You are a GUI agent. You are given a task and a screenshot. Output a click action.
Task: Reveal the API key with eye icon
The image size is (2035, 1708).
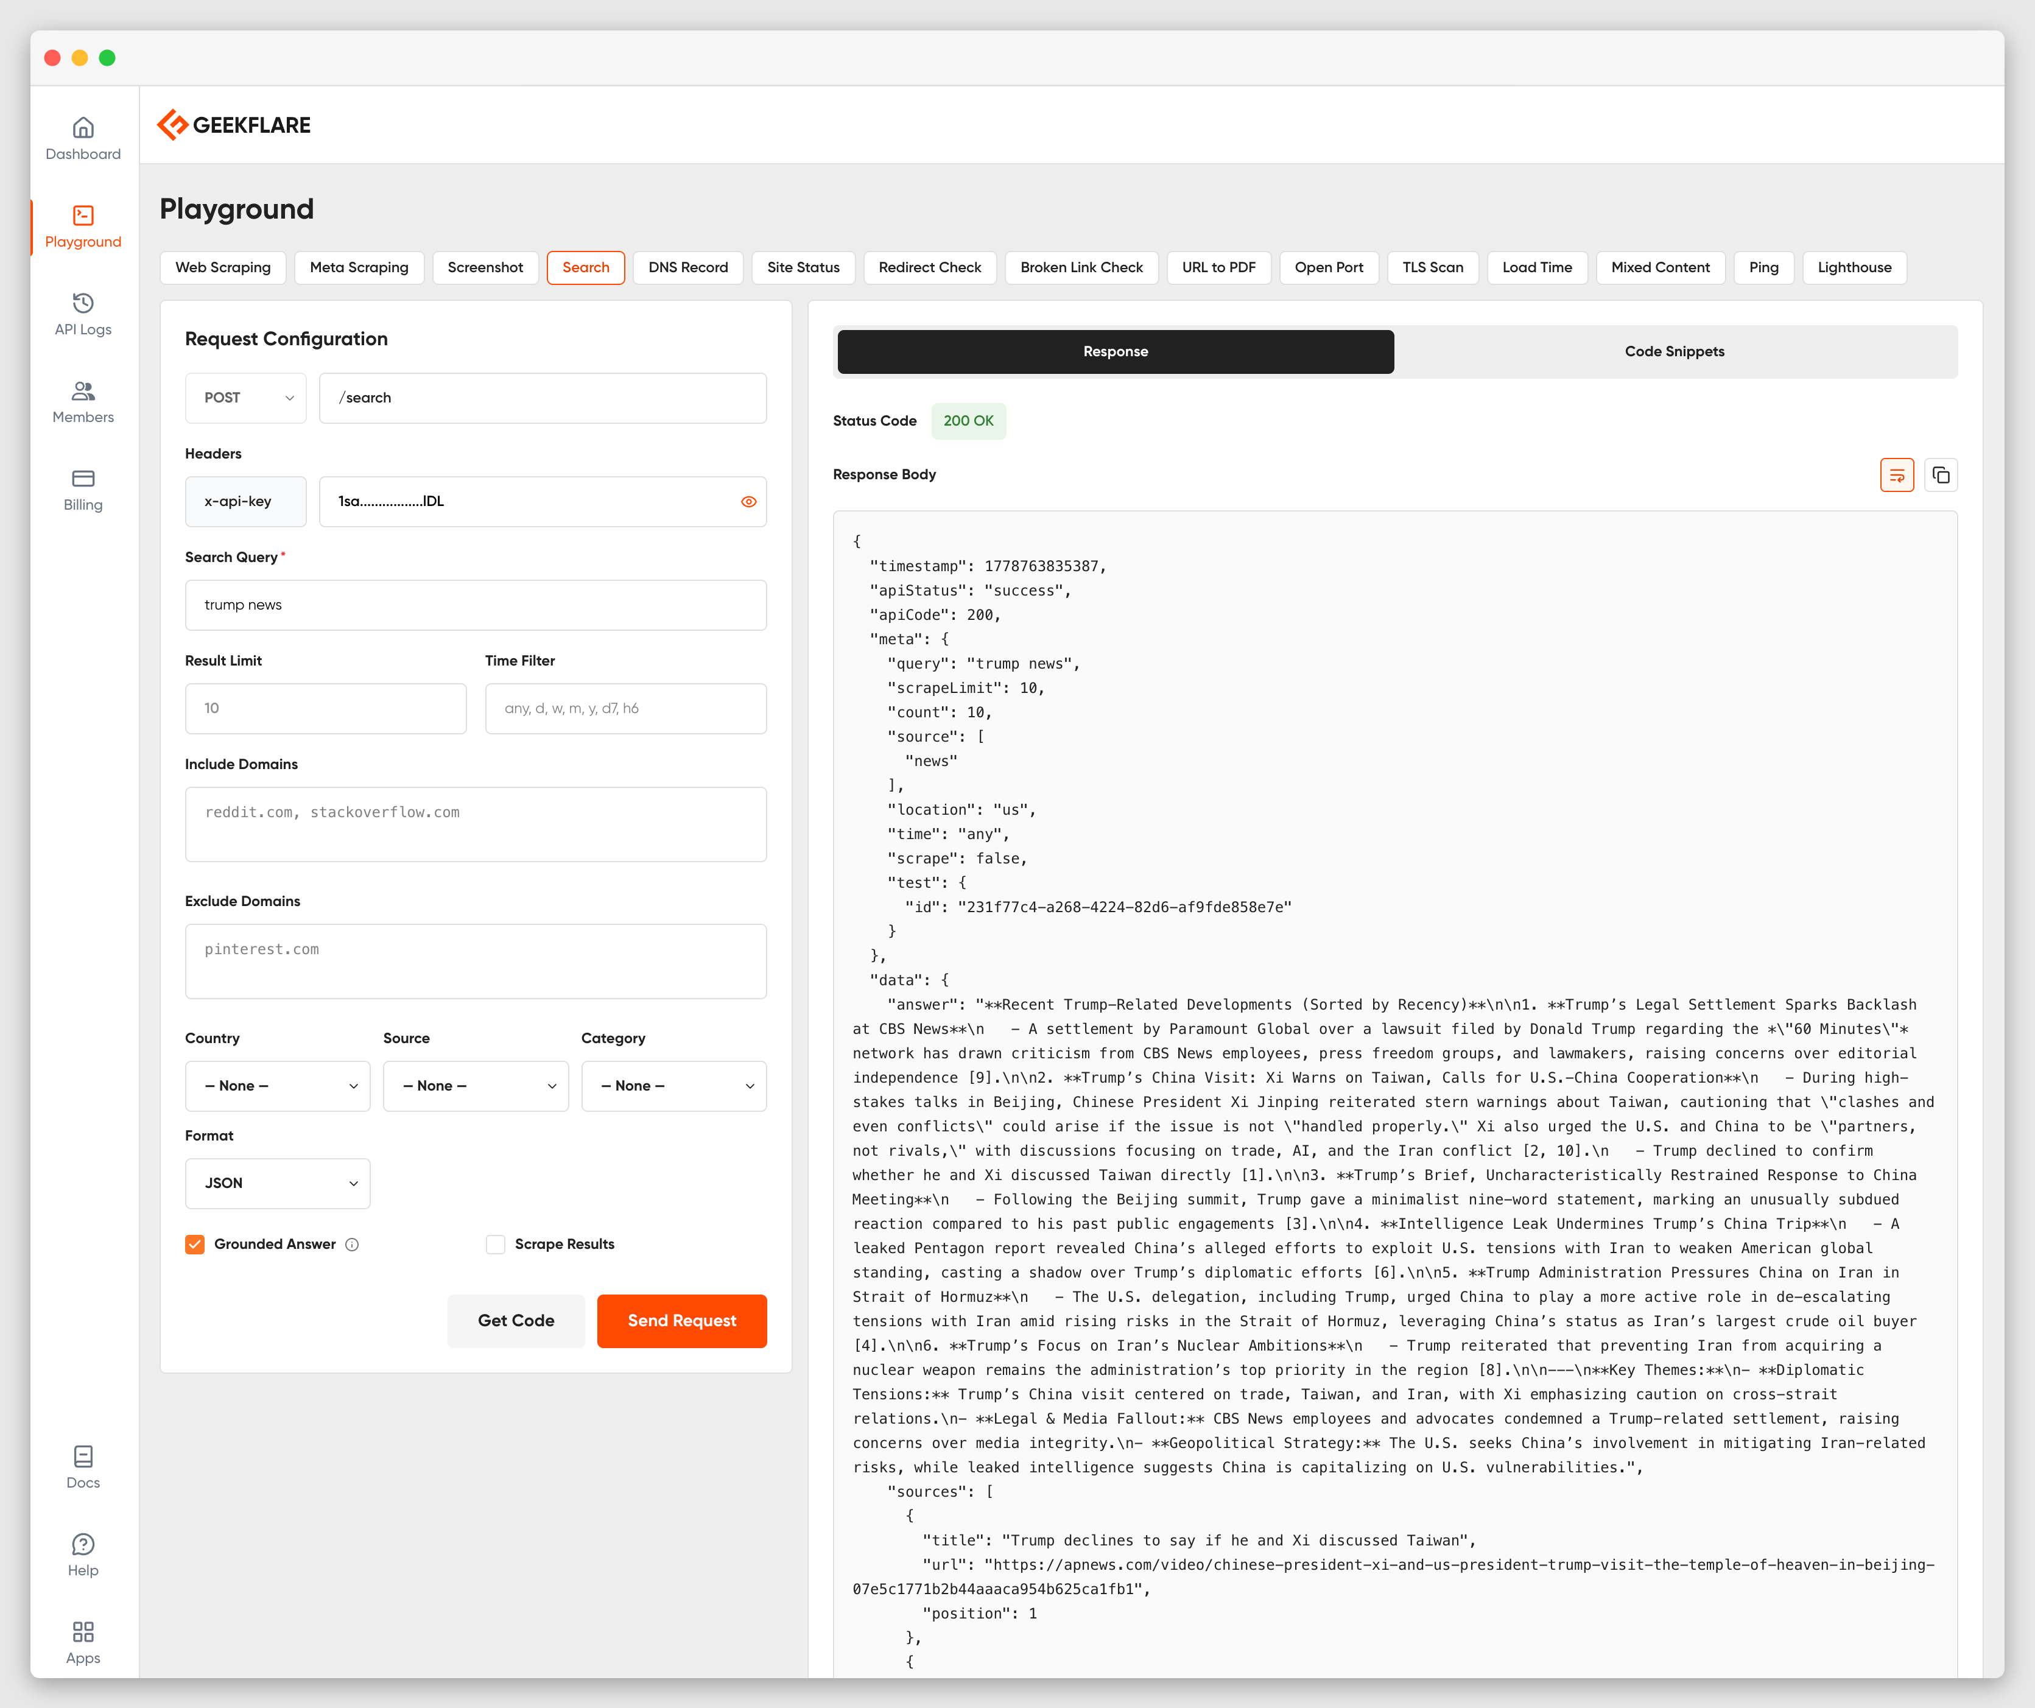coord(748,502)
